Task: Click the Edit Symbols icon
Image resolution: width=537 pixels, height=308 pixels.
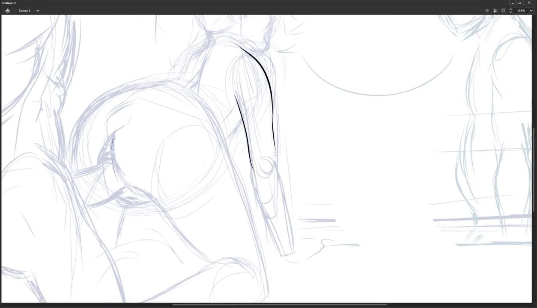Action: coord(8,11)
